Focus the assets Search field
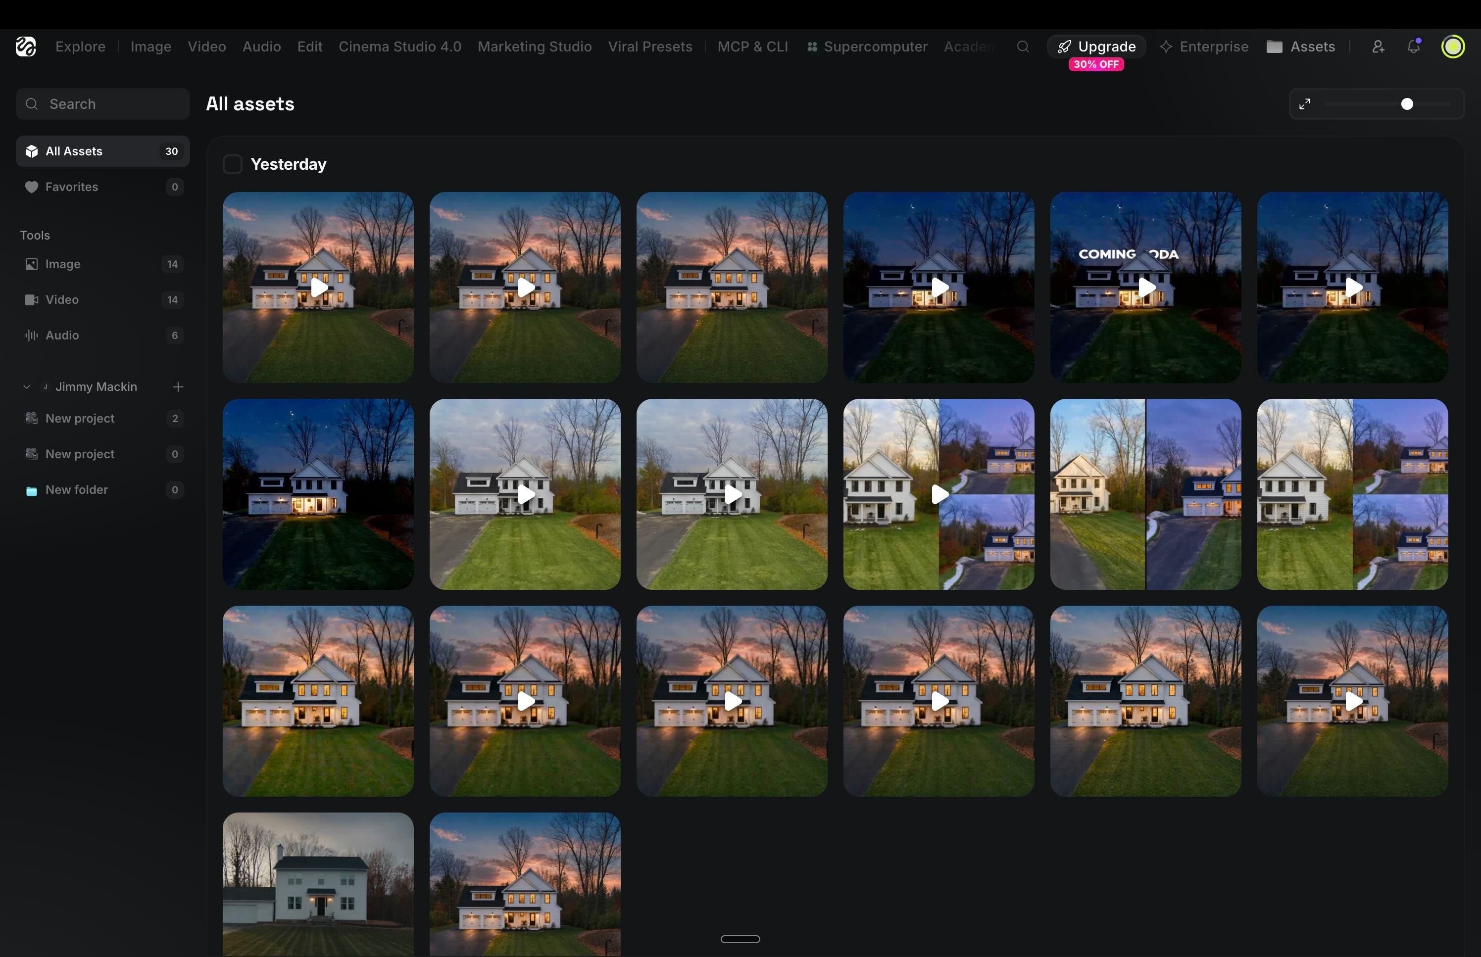1481x957 pixels. click(x=102, y=104)
